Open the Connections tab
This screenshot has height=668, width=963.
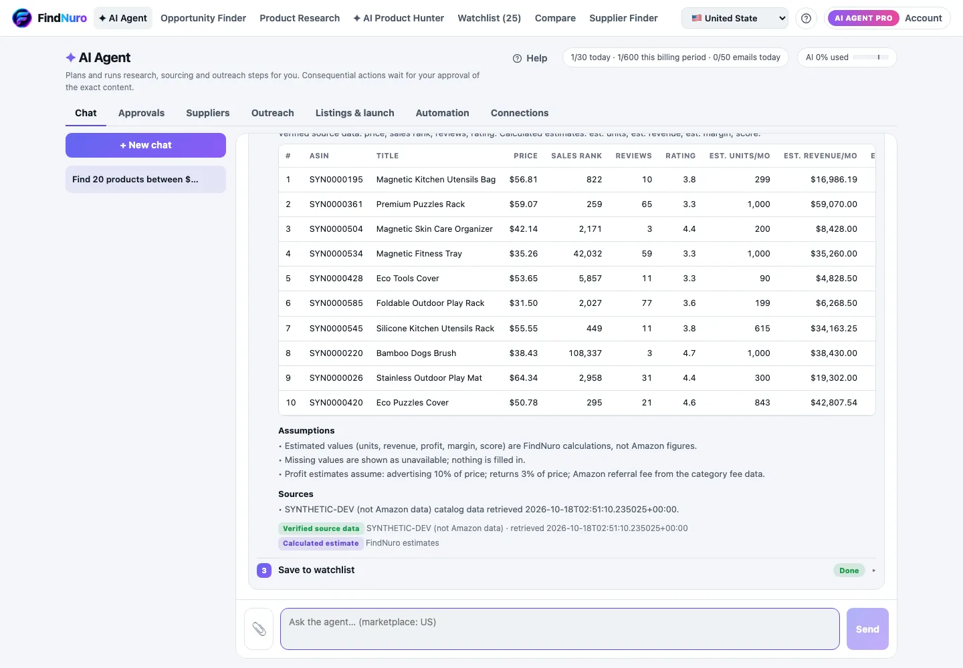tap(520, 113)
